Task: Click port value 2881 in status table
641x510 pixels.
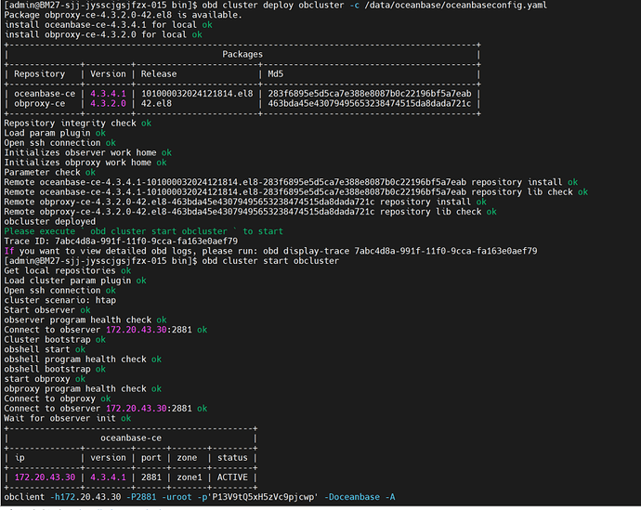Action: coord(151,477)
